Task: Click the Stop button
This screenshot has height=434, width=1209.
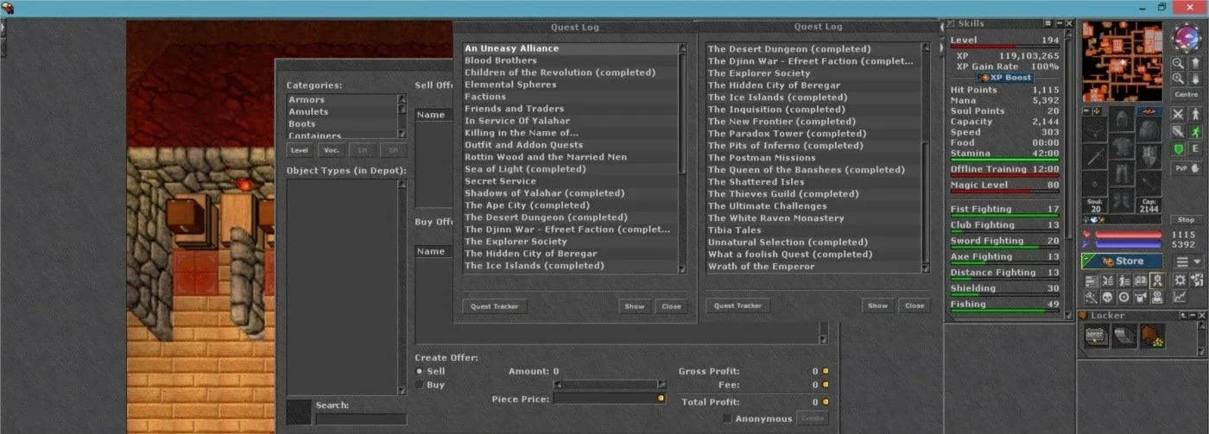Action: pos(1187,219)
